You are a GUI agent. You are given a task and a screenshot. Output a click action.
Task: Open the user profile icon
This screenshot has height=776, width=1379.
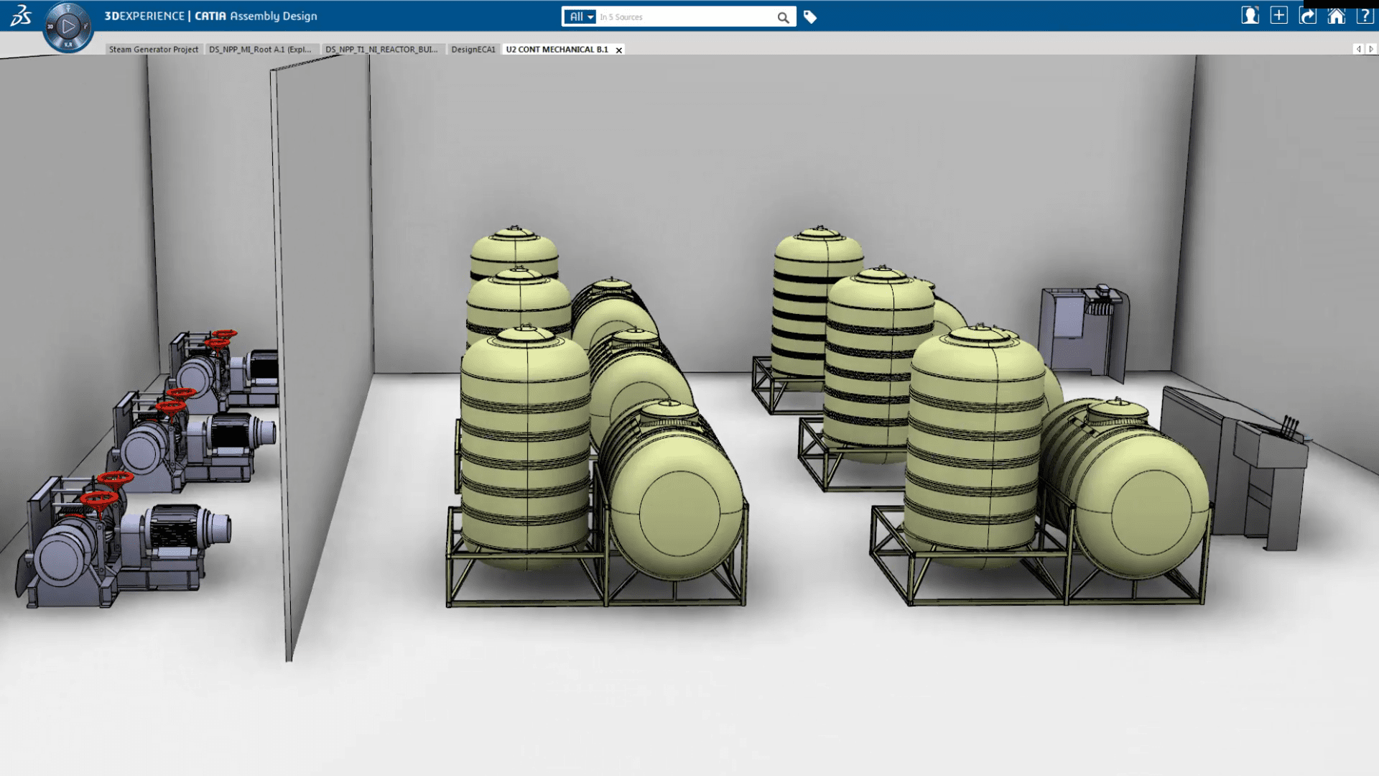click(x=1250, y=16)
